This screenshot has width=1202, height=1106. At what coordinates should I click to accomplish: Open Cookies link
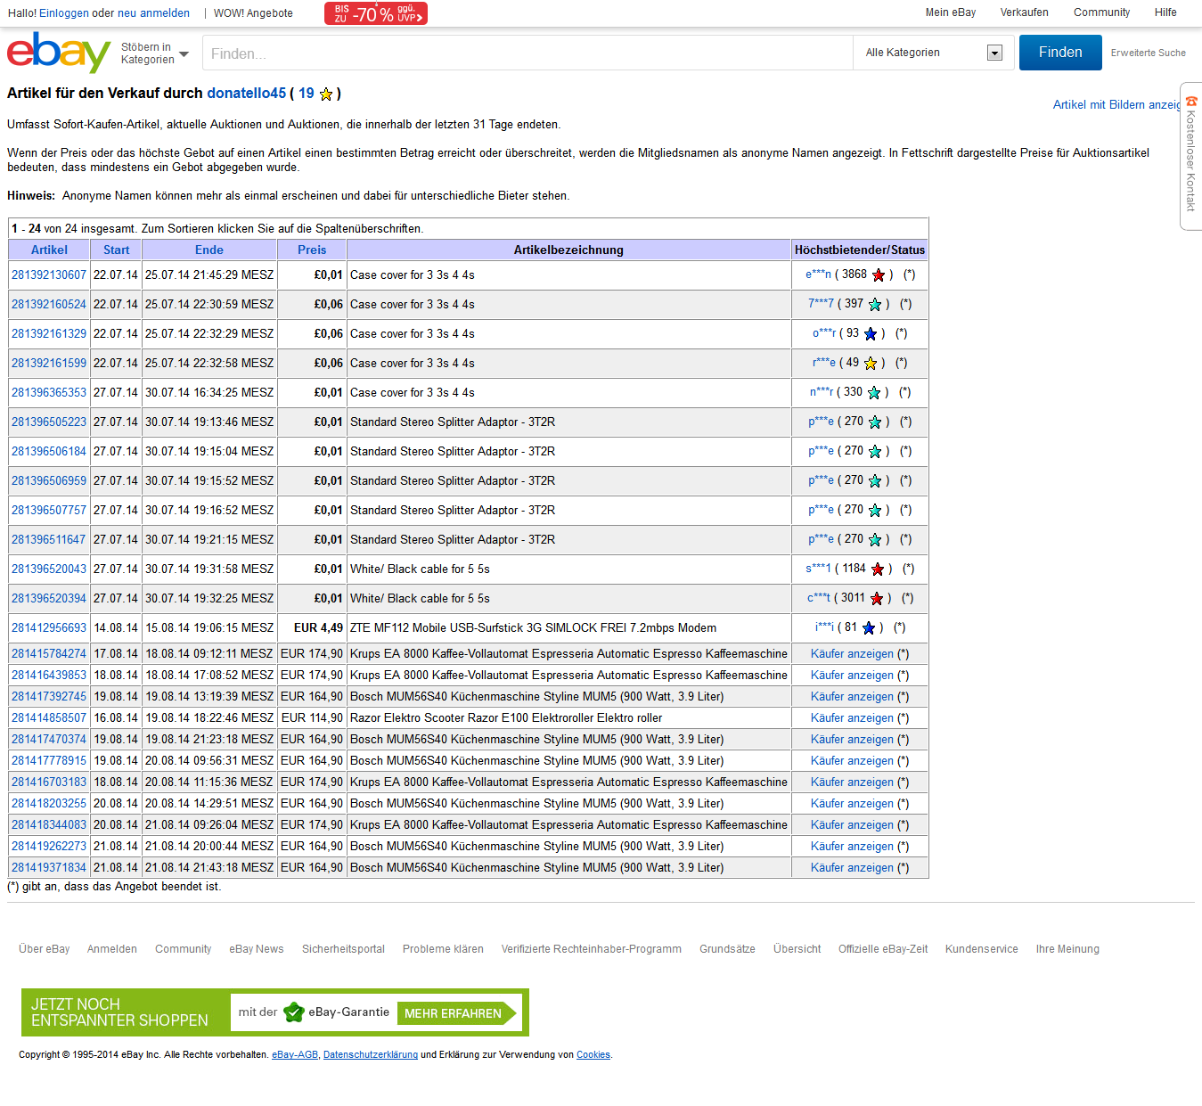click(593, 1055)
